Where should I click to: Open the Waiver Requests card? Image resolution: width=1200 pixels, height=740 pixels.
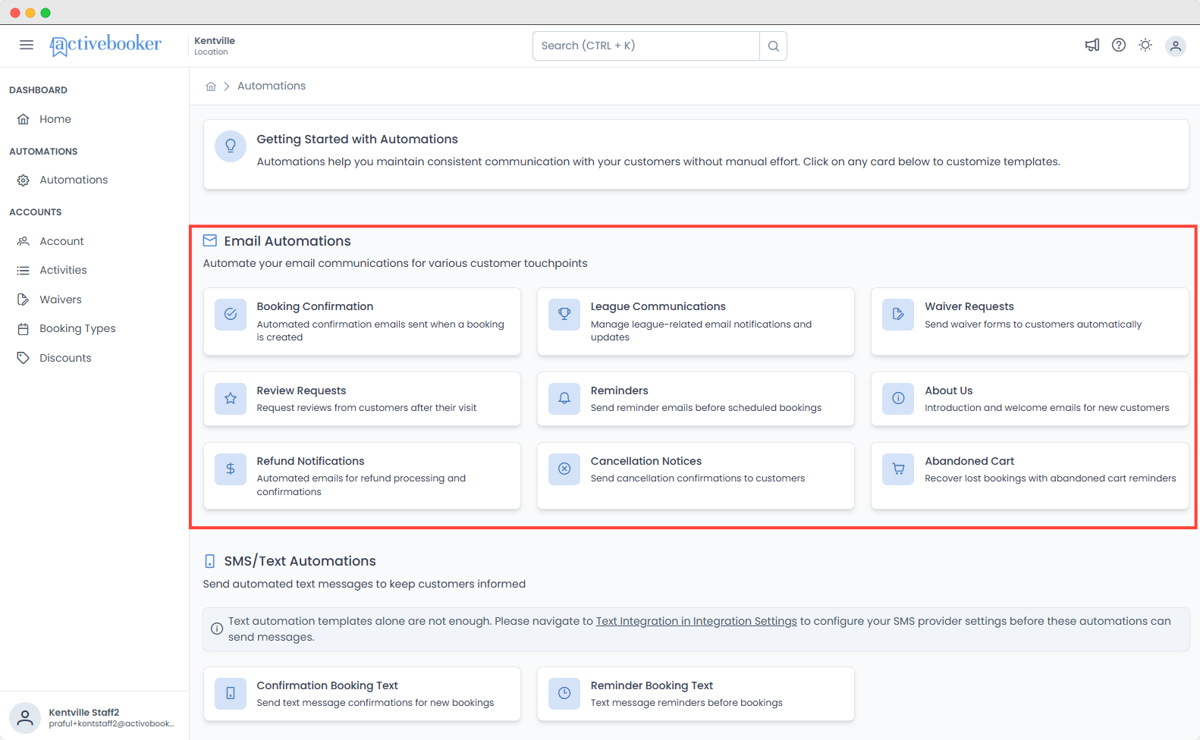coord(1030,321)
